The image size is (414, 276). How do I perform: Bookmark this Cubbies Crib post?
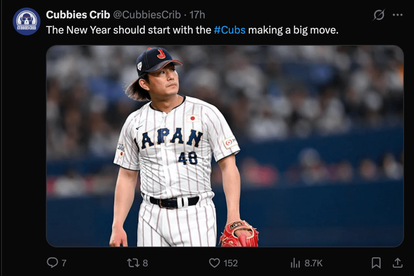pyautogui.click(x=376, y=263)
